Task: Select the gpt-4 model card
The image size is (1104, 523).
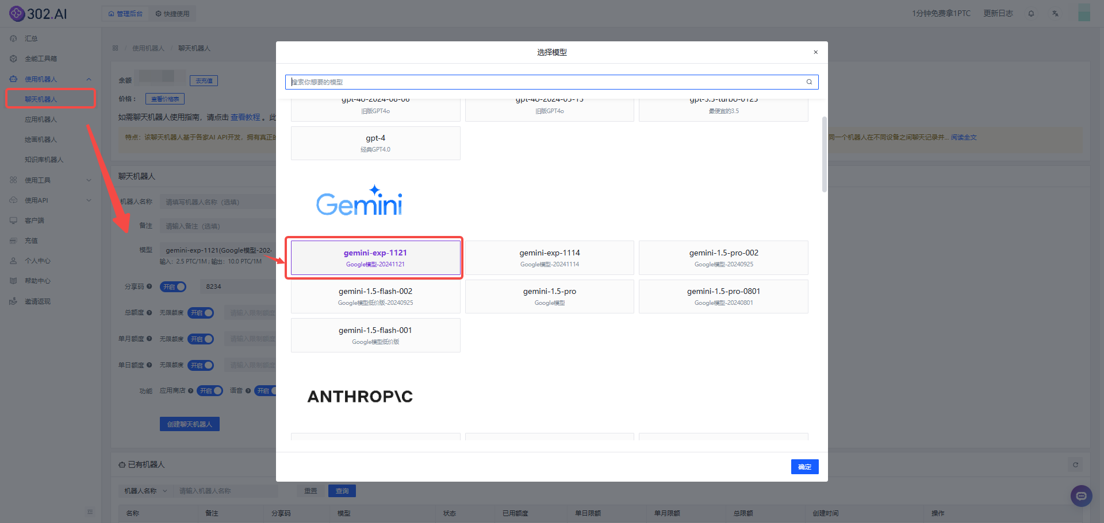Action: (x=375, y=143)
